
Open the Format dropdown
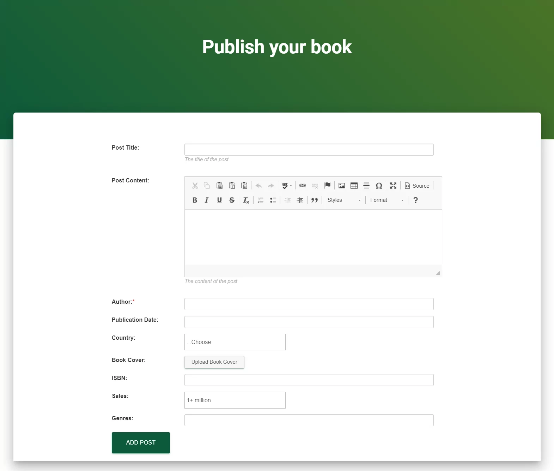pyautogui.click(x=386, y=200)
